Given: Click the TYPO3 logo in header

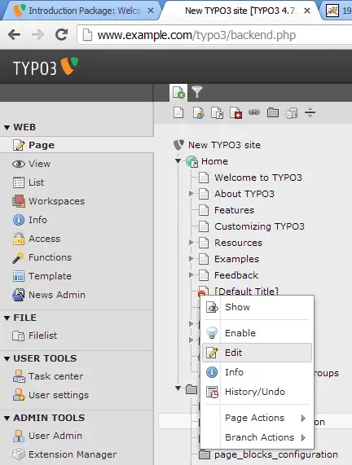Looking at the screenshot, I should (x=46, y=67).
